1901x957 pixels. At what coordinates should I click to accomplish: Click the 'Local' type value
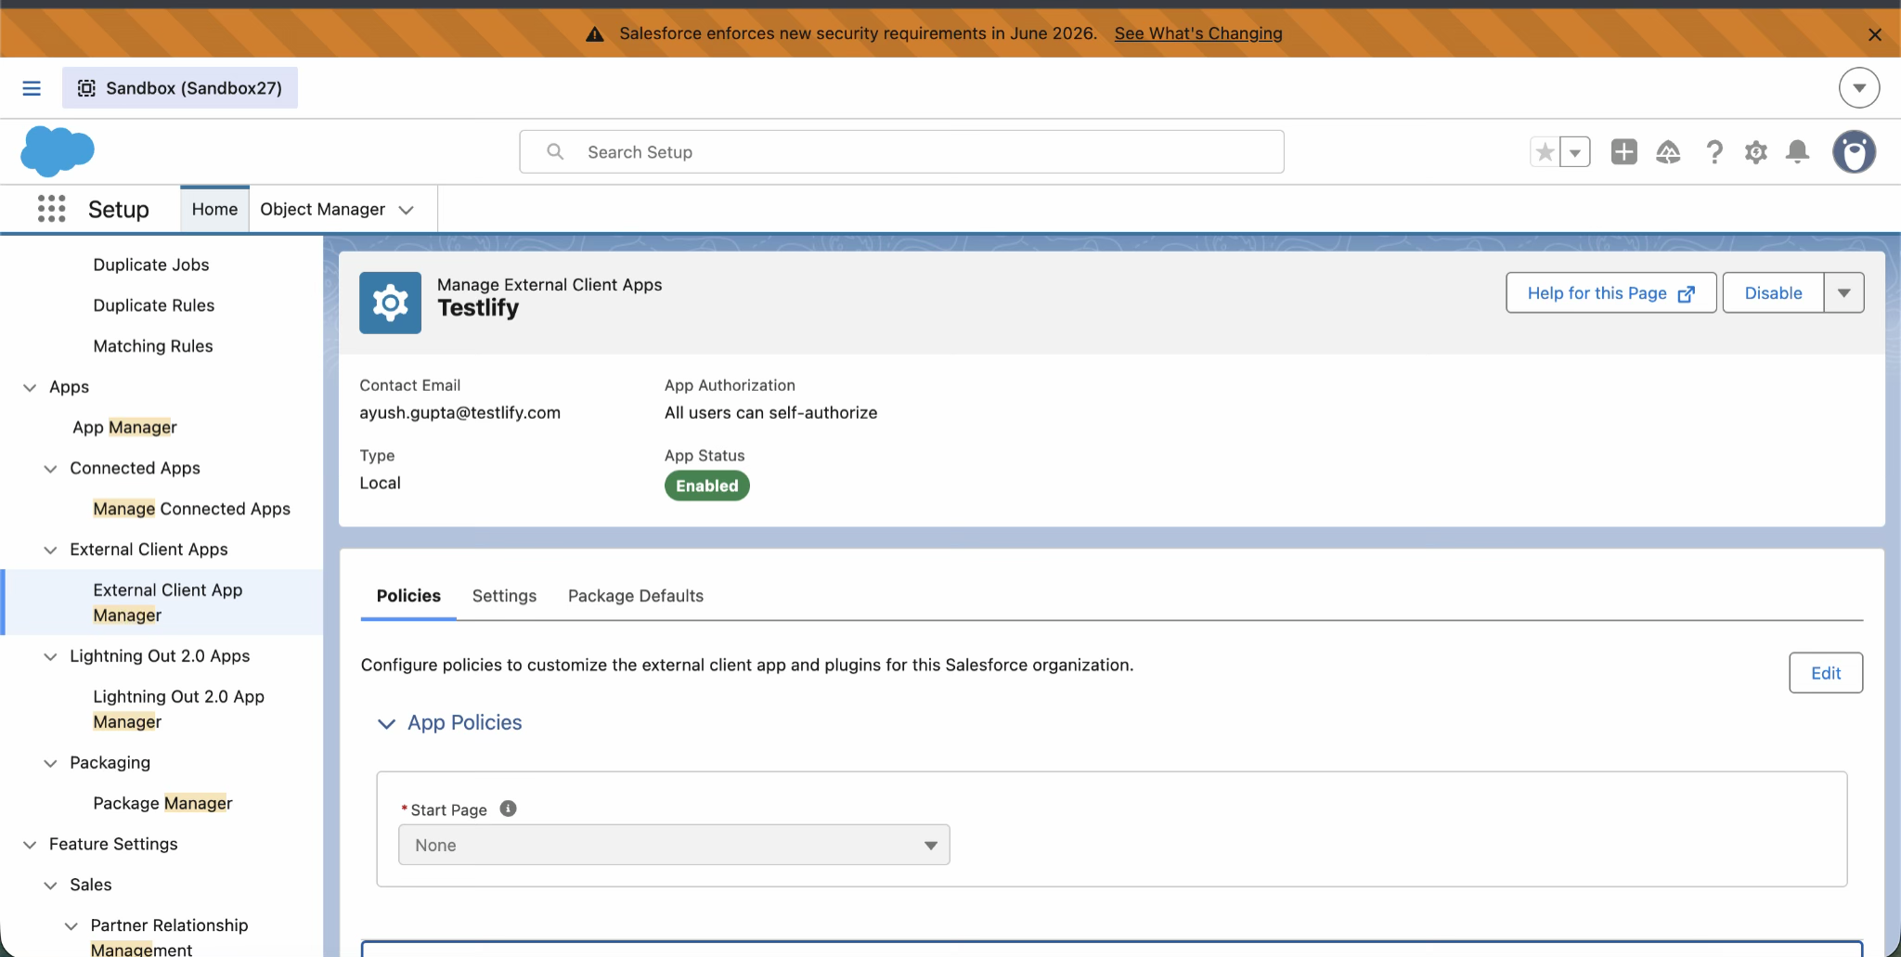[381, 483]
